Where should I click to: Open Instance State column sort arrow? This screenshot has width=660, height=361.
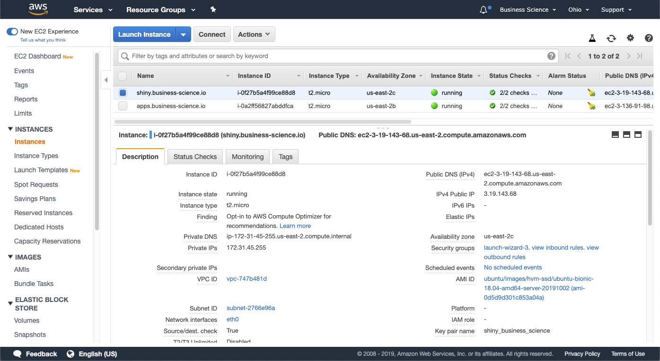tap(479, 76)
